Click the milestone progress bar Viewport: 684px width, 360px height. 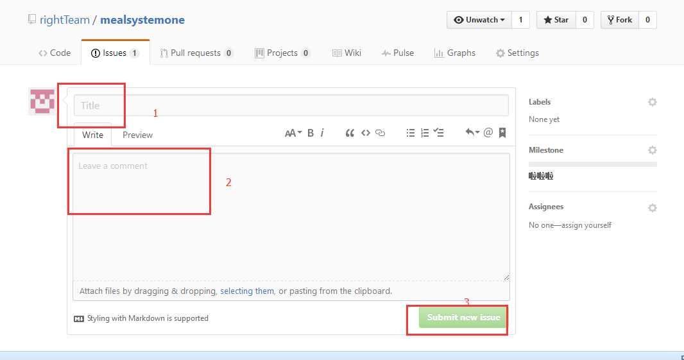pos(592,164)
